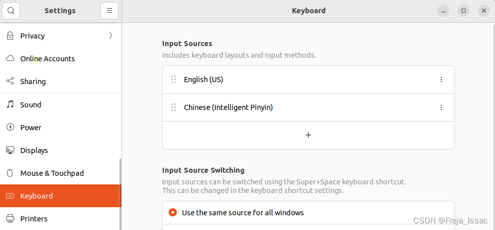Open options menu for English (US)
The height and width of the screenshot is (230, 495).
pyautogui.click(x=441, y=80)
